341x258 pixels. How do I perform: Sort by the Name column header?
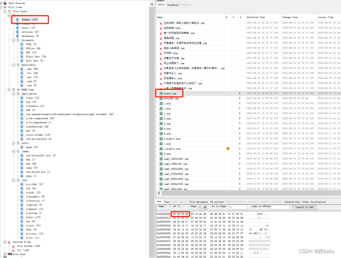click(x=190, y=17)
